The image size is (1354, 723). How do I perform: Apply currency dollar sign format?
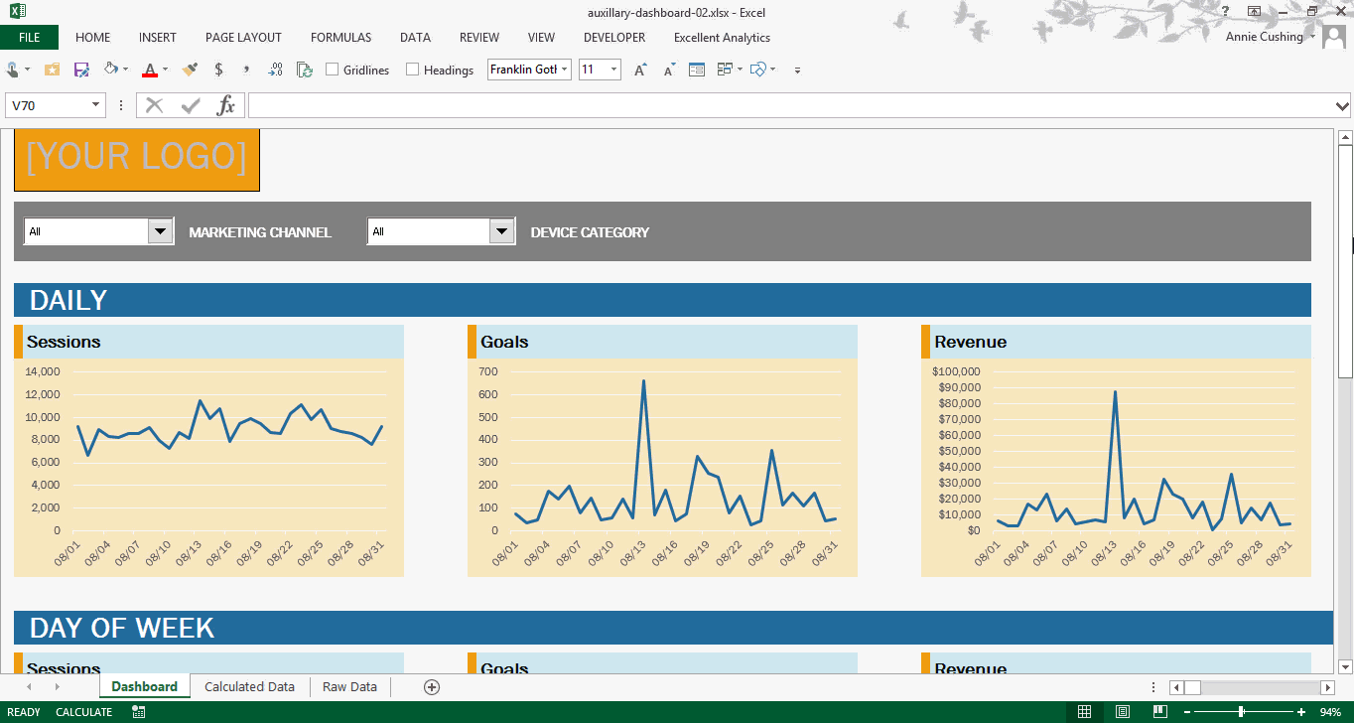tap(218, 70)
